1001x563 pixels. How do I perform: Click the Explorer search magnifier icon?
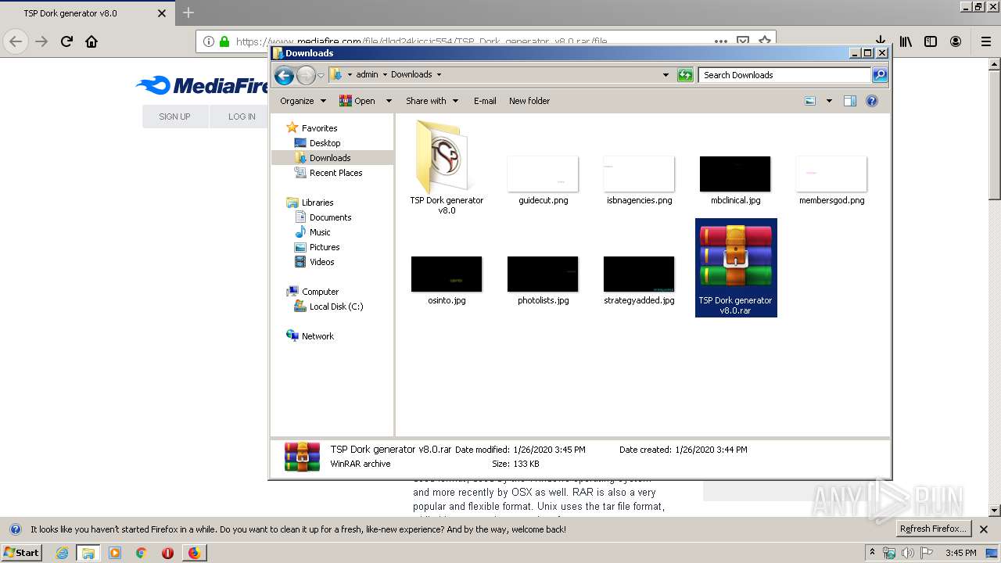coord(880,75)
